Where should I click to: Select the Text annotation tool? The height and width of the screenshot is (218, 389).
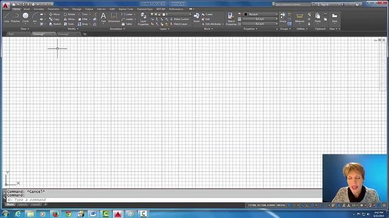[103, 18]
